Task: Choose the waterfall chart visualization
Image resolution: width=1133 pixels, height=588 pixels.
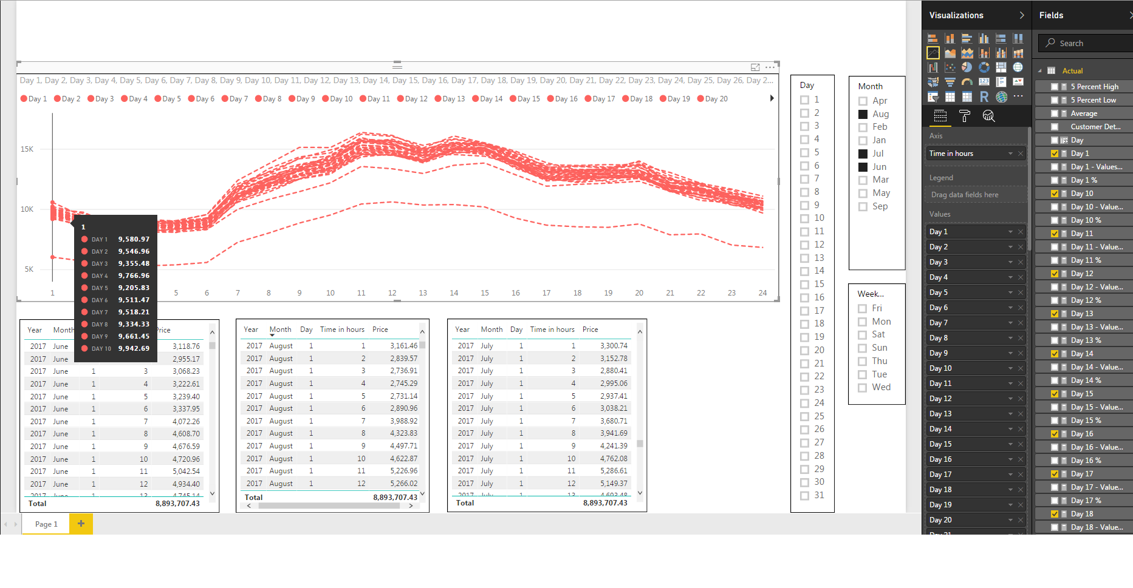Action: coord(933,67)
